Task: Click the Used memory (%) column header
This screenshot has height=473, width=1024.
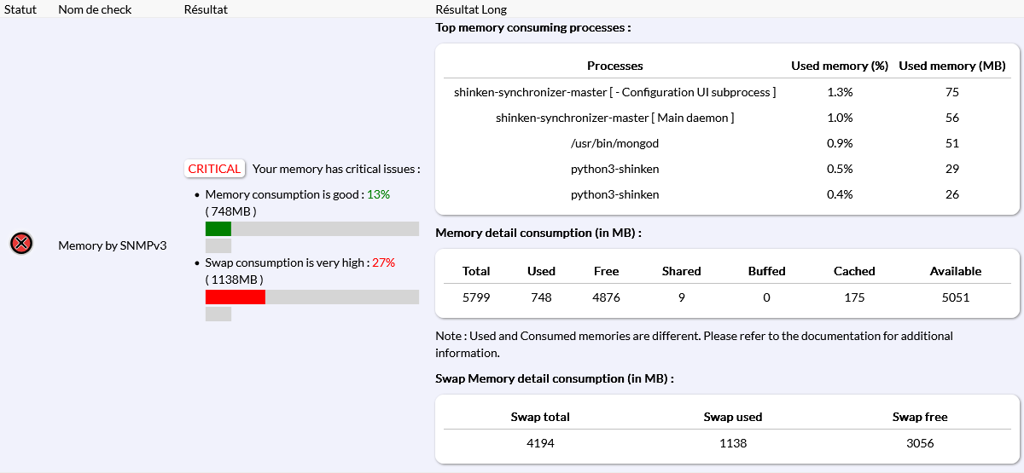Action: coord(840,66)
